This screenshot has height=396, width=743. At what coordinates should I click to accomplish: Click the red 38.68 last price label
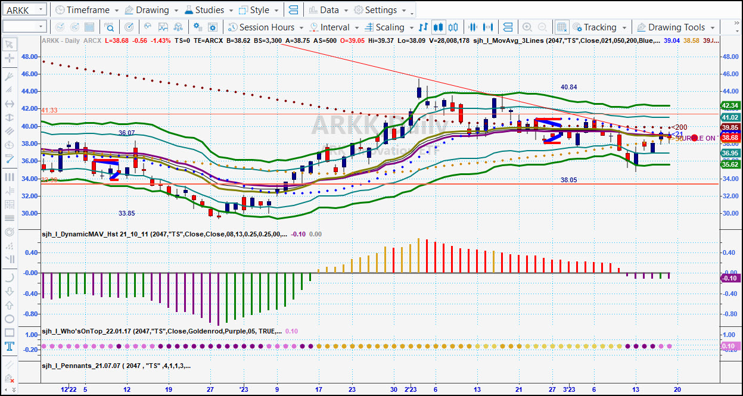(729, 138)
